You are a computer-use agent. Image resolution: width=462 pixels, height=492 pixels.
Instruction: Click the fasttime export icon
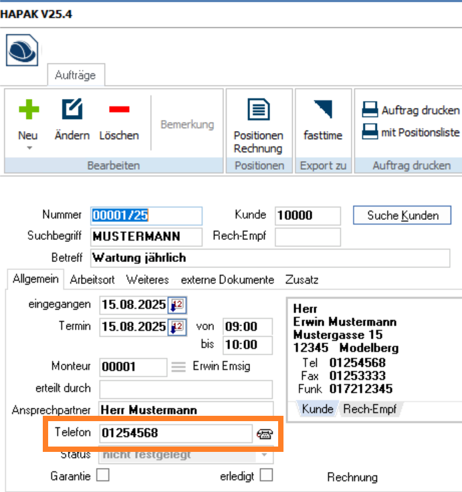pyautogui.click(x=323, y=110)
